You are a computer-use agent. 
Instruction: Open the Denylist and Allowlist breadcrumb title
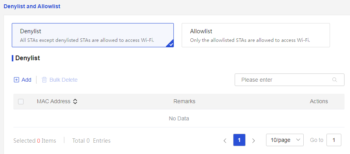click(x=32, y=6)
